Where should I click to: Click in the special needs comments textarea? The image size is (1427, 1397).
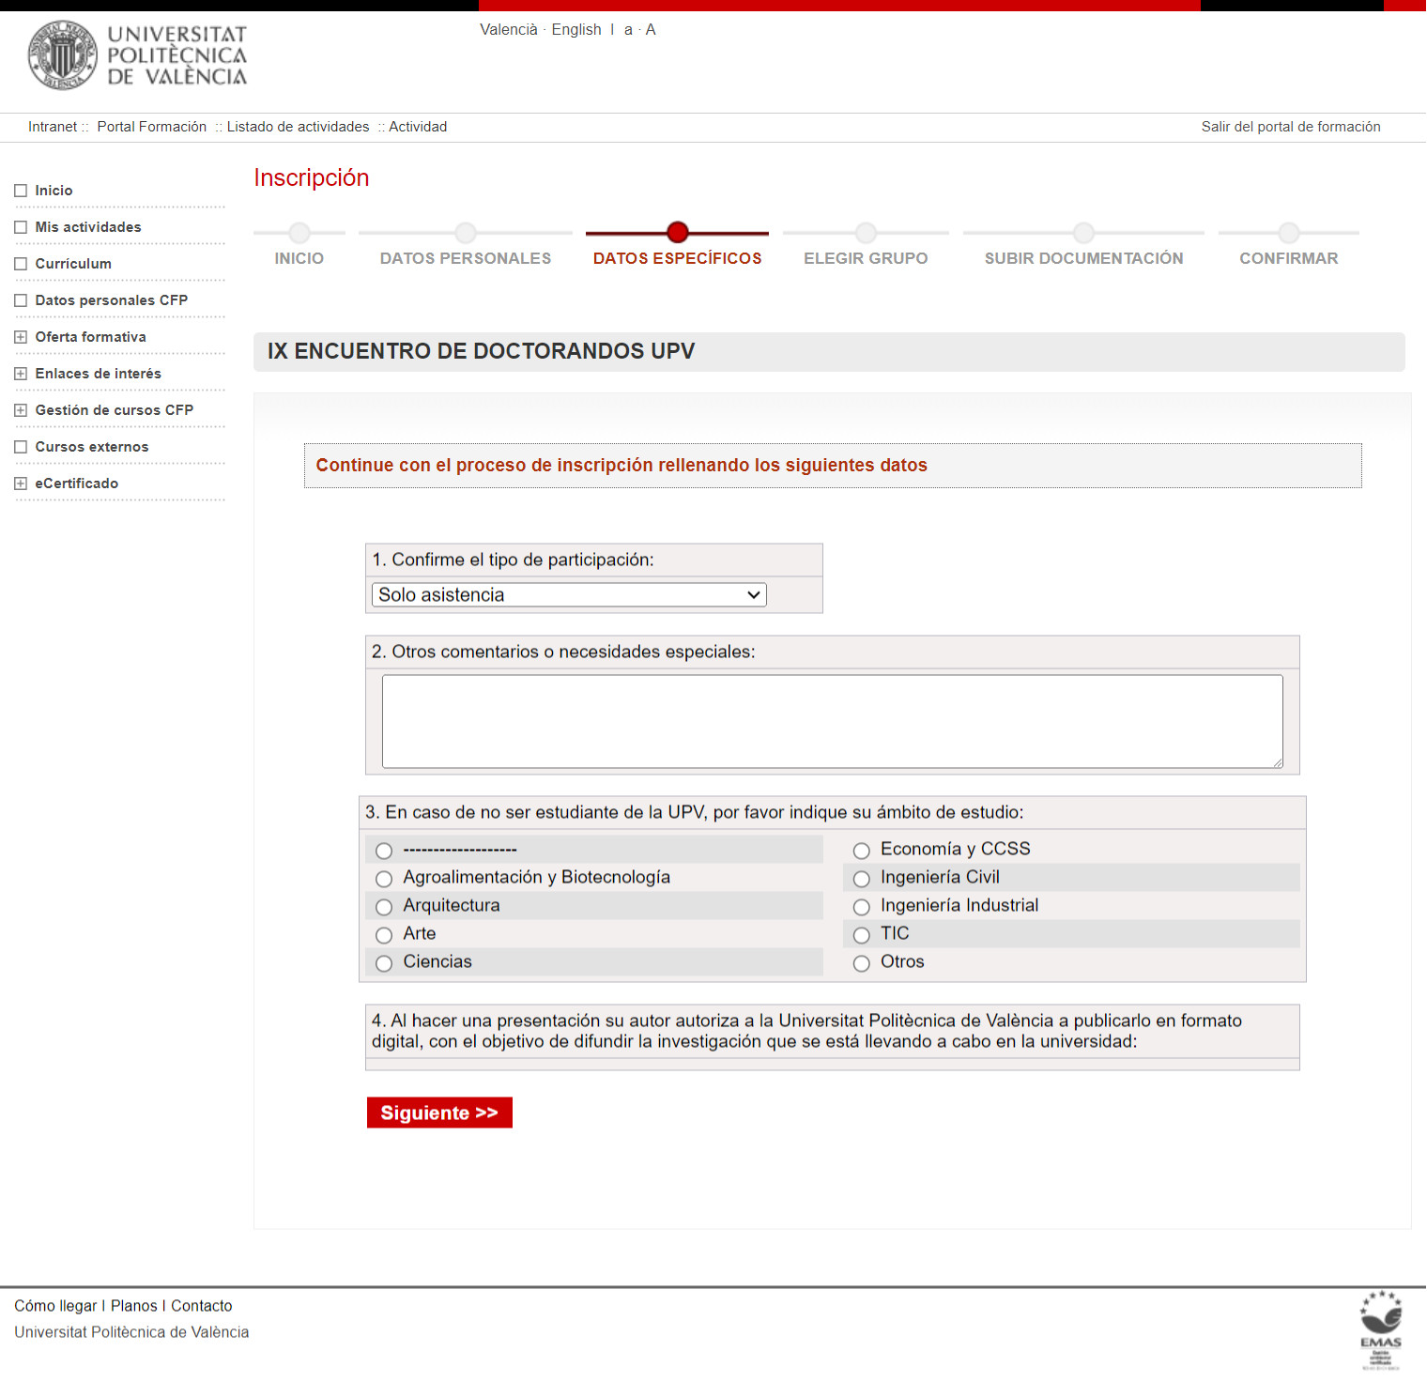(x=832, y=721)
